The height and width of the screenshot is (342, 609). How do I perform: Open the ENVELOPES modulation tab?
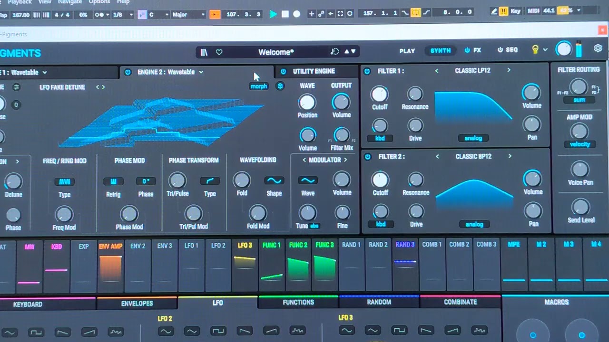(x=137, y=303)
